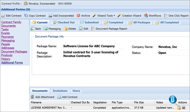Click the Archive red icon
Screen dimensions: 190x112
click(78, 15)
